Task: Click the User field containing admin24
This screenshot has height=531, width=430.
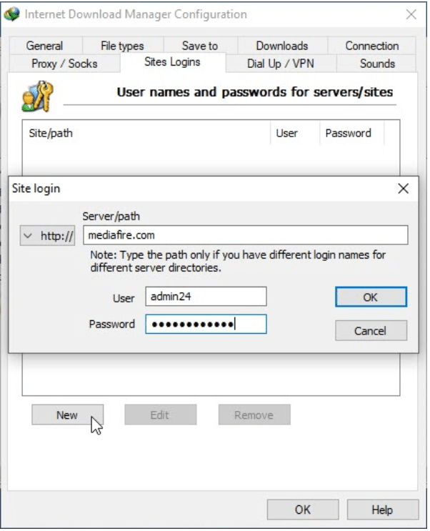Action: tap(206, 297)
